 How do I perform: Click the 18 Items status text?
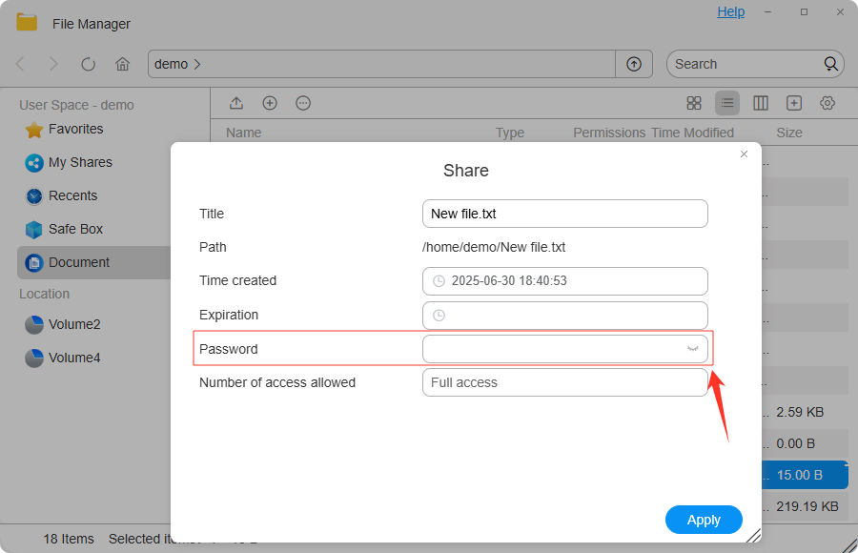point(69,539)
